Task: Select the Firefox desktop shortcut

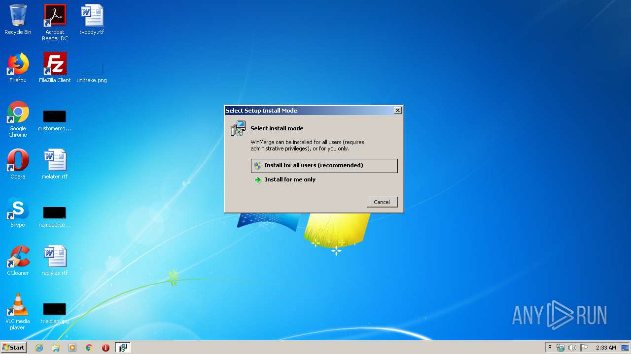Action: (x=18, y=68)
